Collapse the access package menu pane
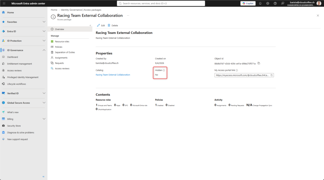The image size is (324, 180). click(x=90, y=25)
